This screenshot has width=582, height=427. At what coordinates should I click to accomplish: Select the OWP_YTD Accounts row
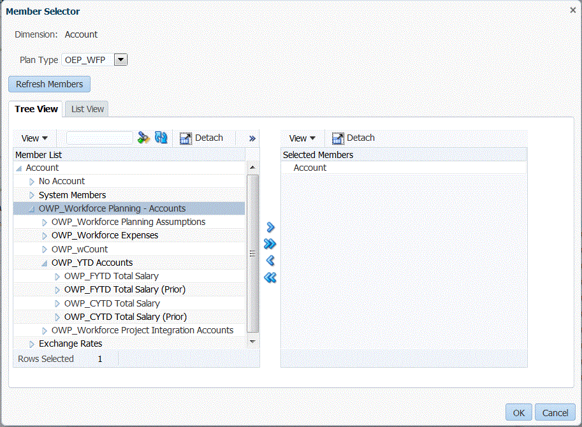coord(129,263)
